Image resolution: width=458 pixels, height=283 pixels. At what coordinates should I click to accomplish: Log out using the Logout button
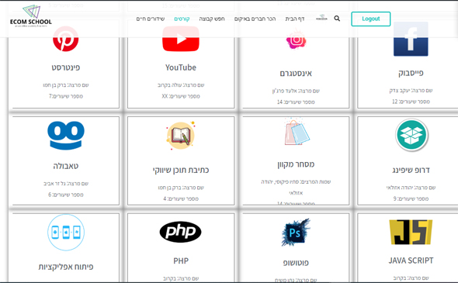(370, 19)
